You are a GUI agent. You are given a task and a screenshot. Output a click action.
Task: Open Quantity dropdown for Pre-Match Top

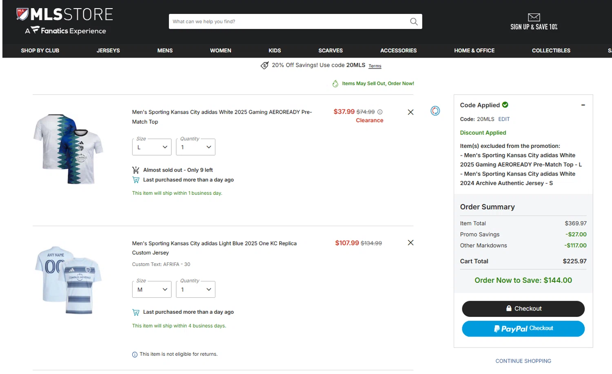pos(195,147)
